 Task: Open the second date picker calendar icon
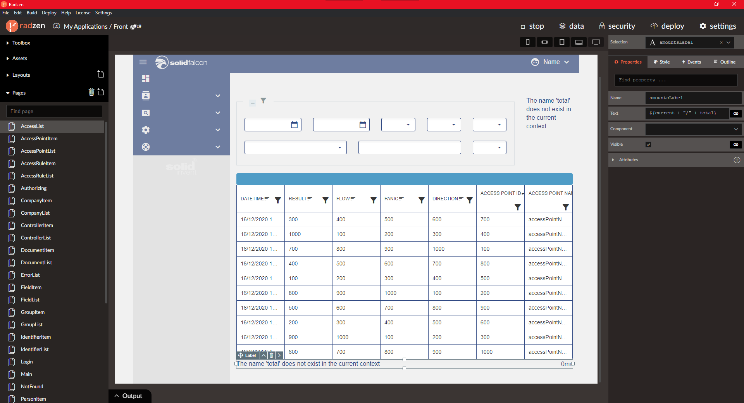363,125
